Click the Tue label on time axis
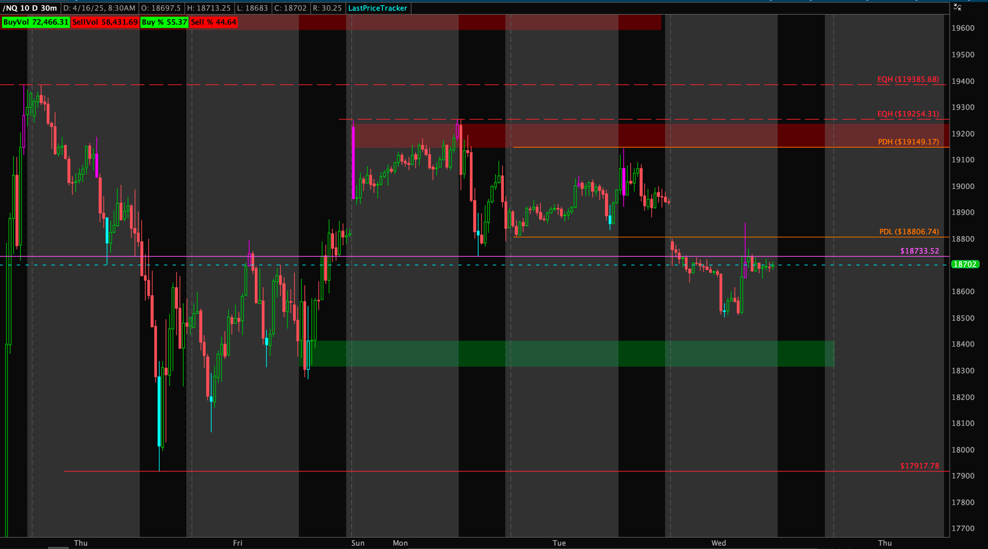Image resolution: width=988 pixels, height=549 pixels. [x=559, y=543]
